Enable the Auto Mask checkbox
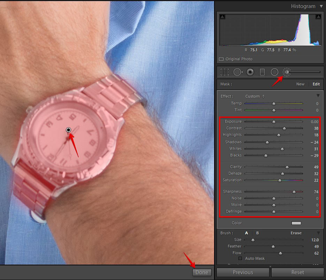326x280 pixels. 240,258
